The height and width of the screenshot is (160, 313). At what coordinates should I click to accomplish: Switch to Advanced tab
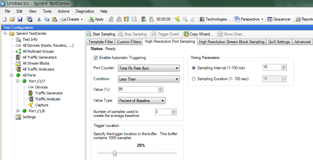(302, 42)
